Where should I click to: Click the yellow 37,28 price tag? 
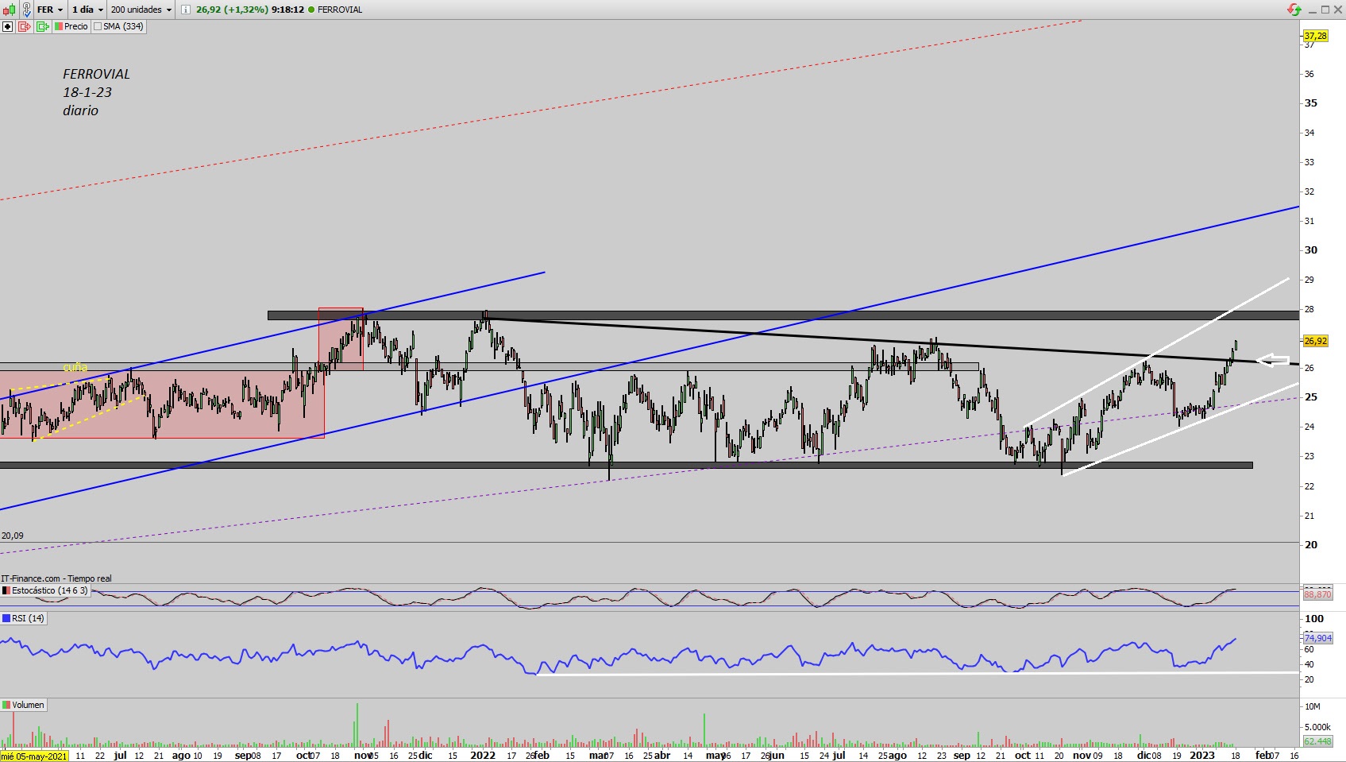pyautogui.click(x=1316, y=36)
